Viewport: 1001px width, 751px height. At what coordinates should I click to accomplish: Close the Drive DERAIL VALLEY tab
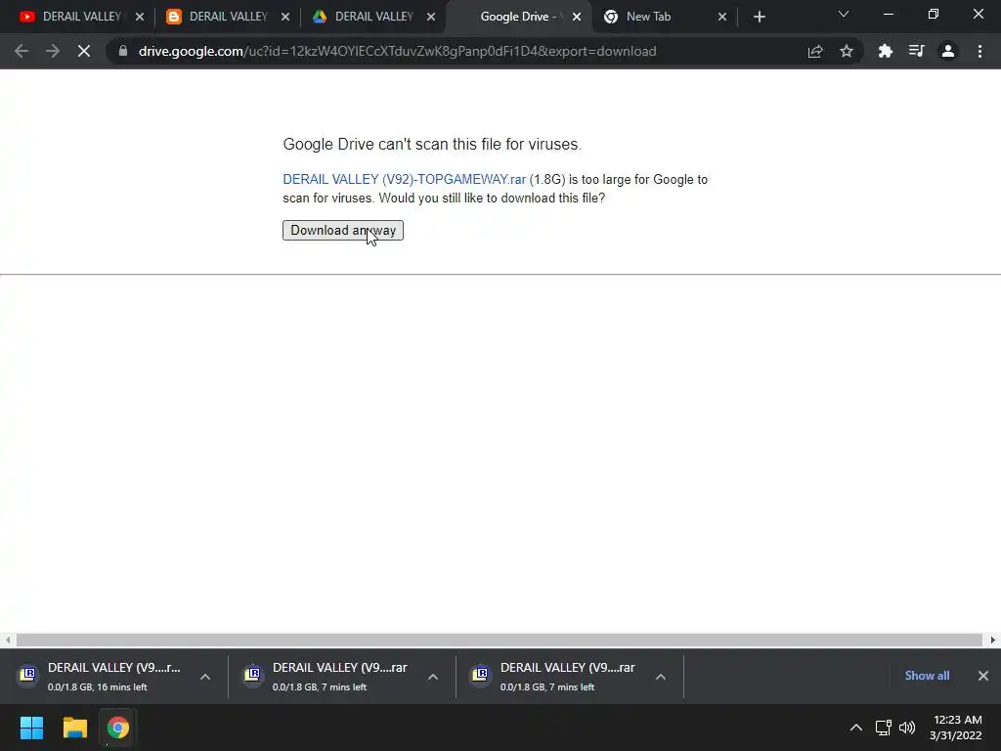pyautogui.click(x=431, y=17)
